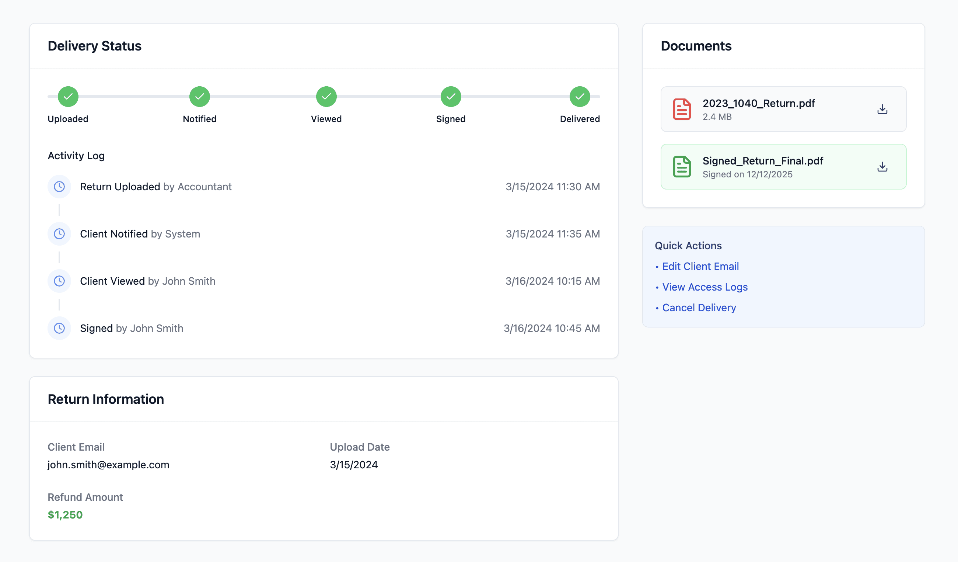Click clock icon beside Client Notified entry

(59, 234)
